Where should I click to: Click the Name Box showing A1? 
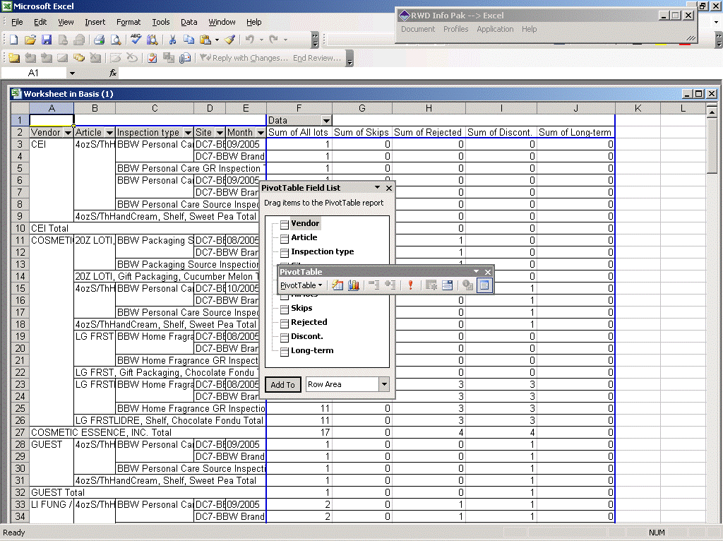34,73
